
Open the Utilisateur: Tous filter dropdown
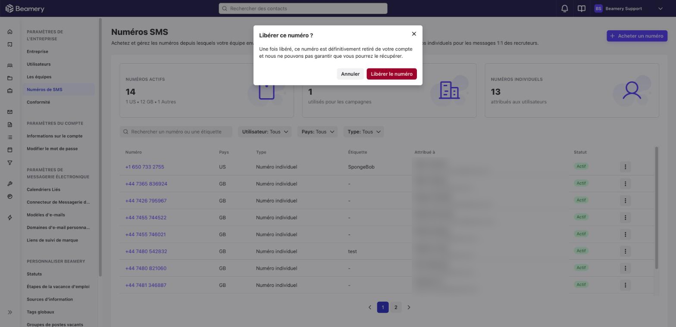(265, 132)
